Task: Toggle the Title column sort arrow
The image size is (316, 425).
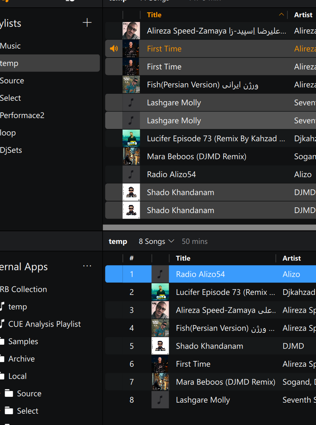Action: (x=281, y=15)
